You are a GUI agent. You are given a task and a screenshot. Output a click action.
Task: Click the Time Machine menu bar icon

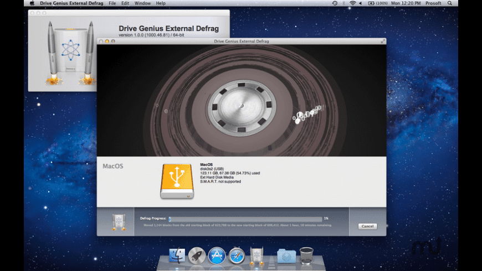335,3
